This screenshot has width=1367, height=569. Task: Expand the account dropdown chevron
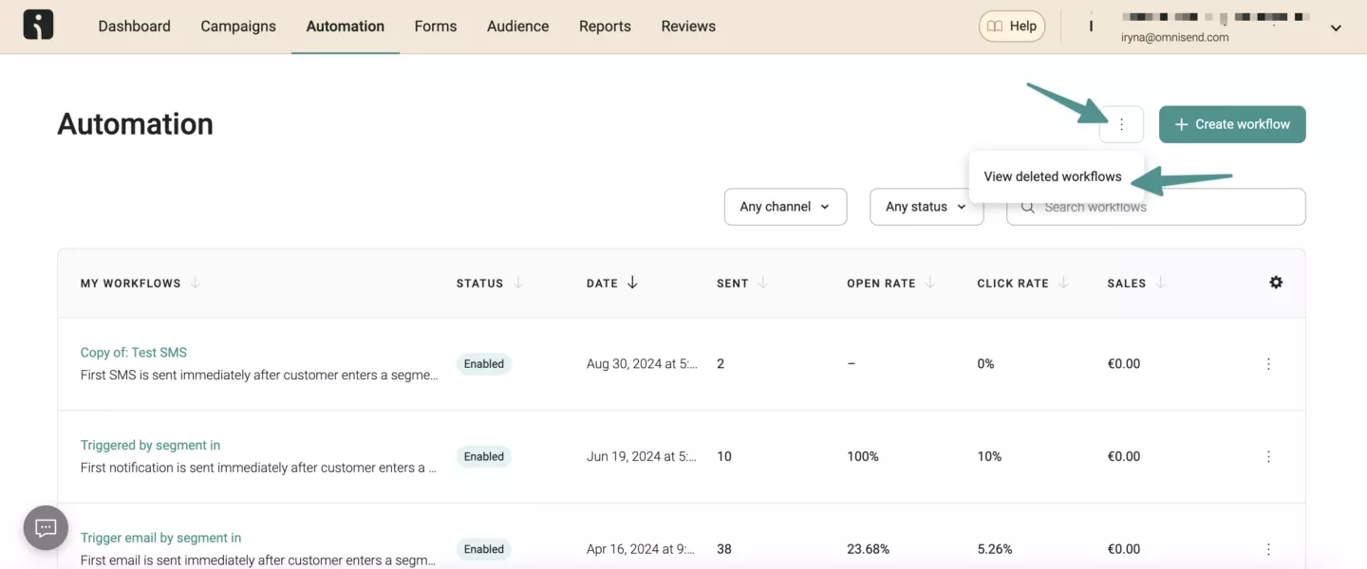1336,28
